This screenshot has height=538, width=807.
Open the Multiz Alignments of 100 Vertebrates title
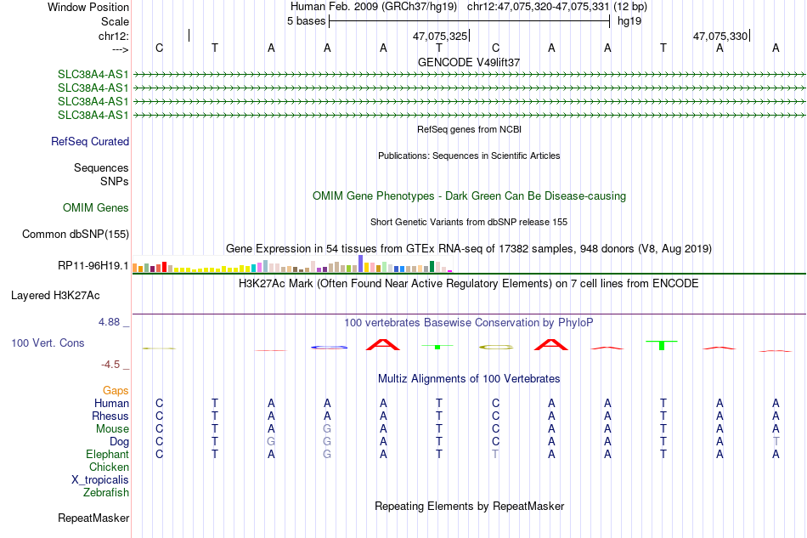pyautogui.click(x=469, y=379)
